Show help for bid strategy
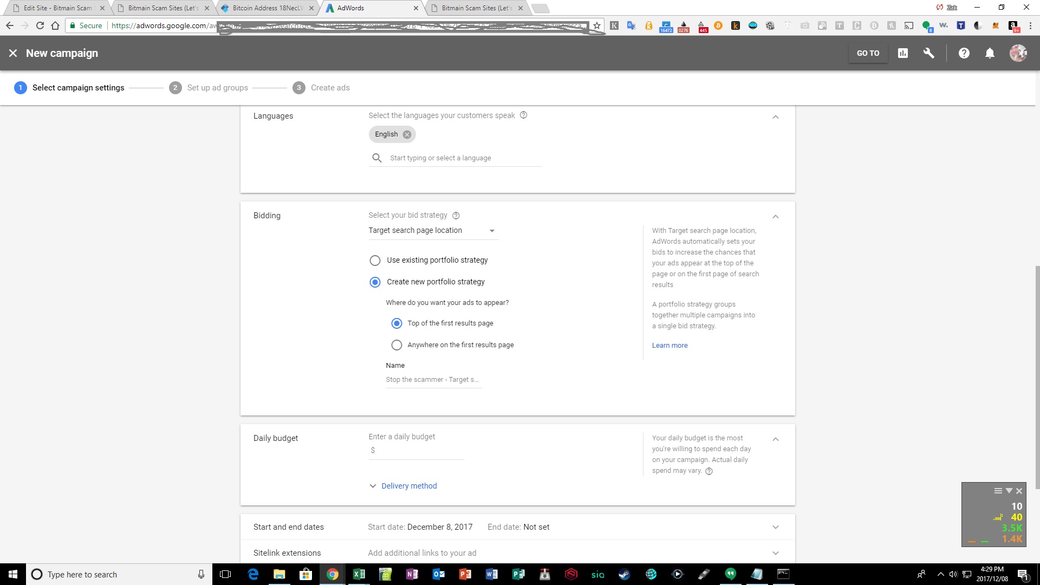Image resolution: width=1040 pixels, height=585 pixels. tap(456, 216)
